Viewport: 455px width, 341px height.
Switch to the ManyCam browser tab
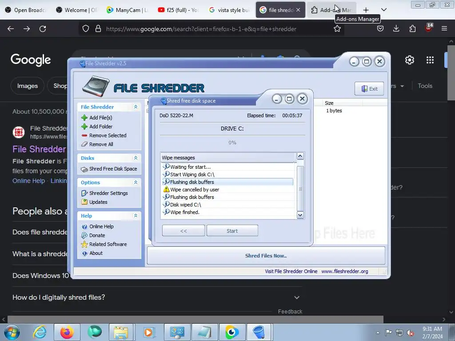coord(128,10)
